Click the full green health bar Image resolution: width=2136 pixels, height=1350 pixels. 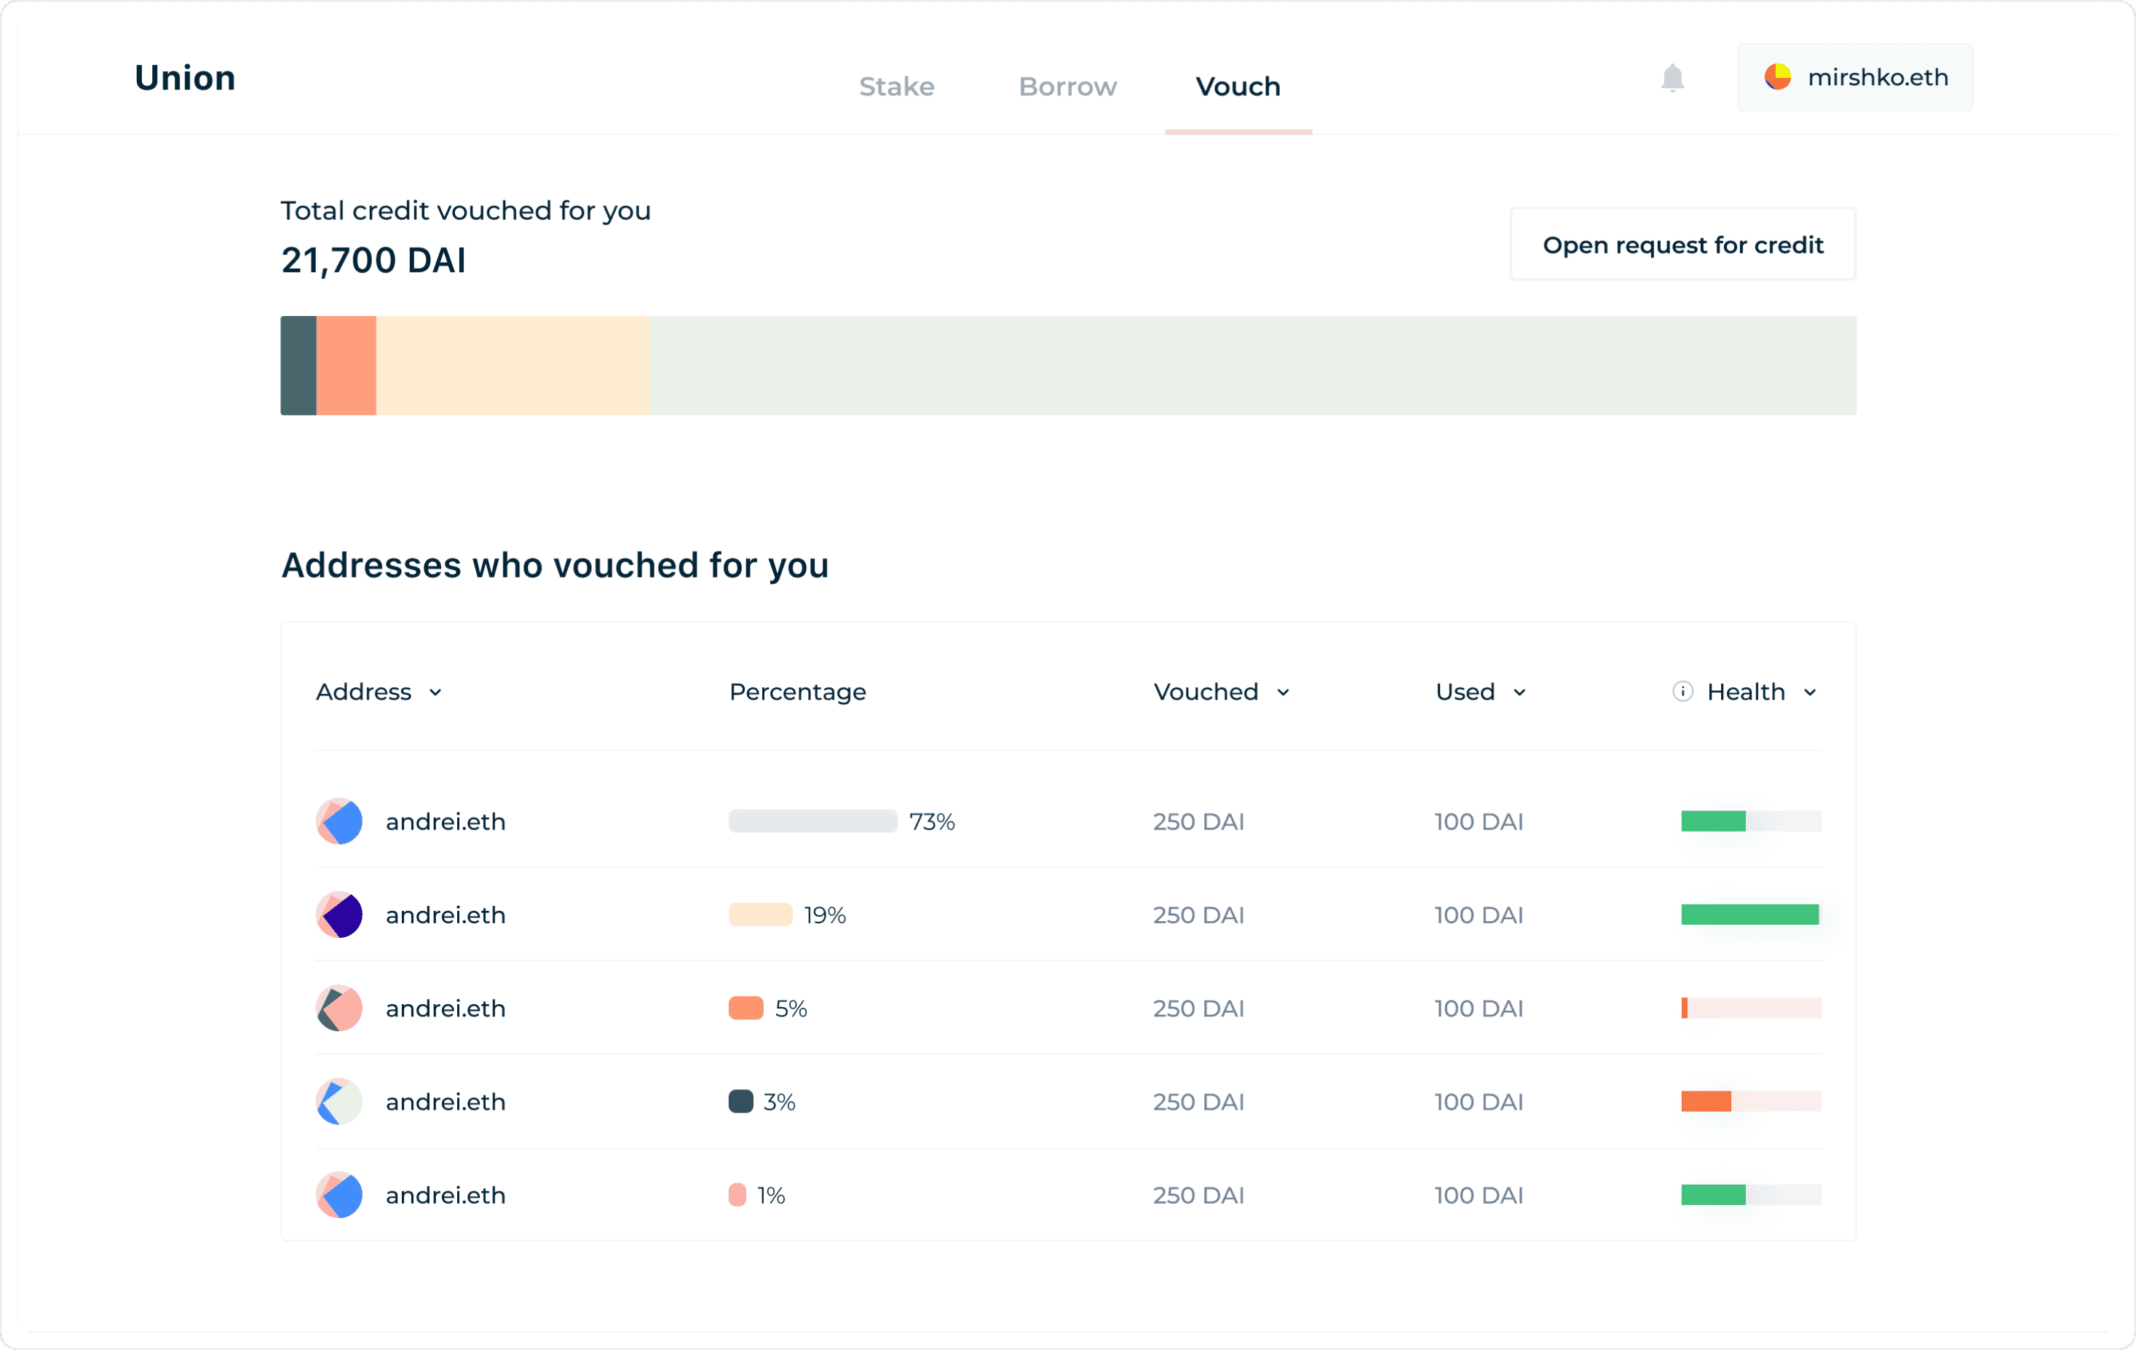coord(1749,915)
